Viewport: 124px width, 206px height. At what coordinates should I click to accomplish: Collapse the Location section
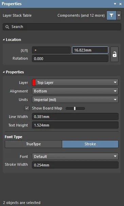coord(4,40)
